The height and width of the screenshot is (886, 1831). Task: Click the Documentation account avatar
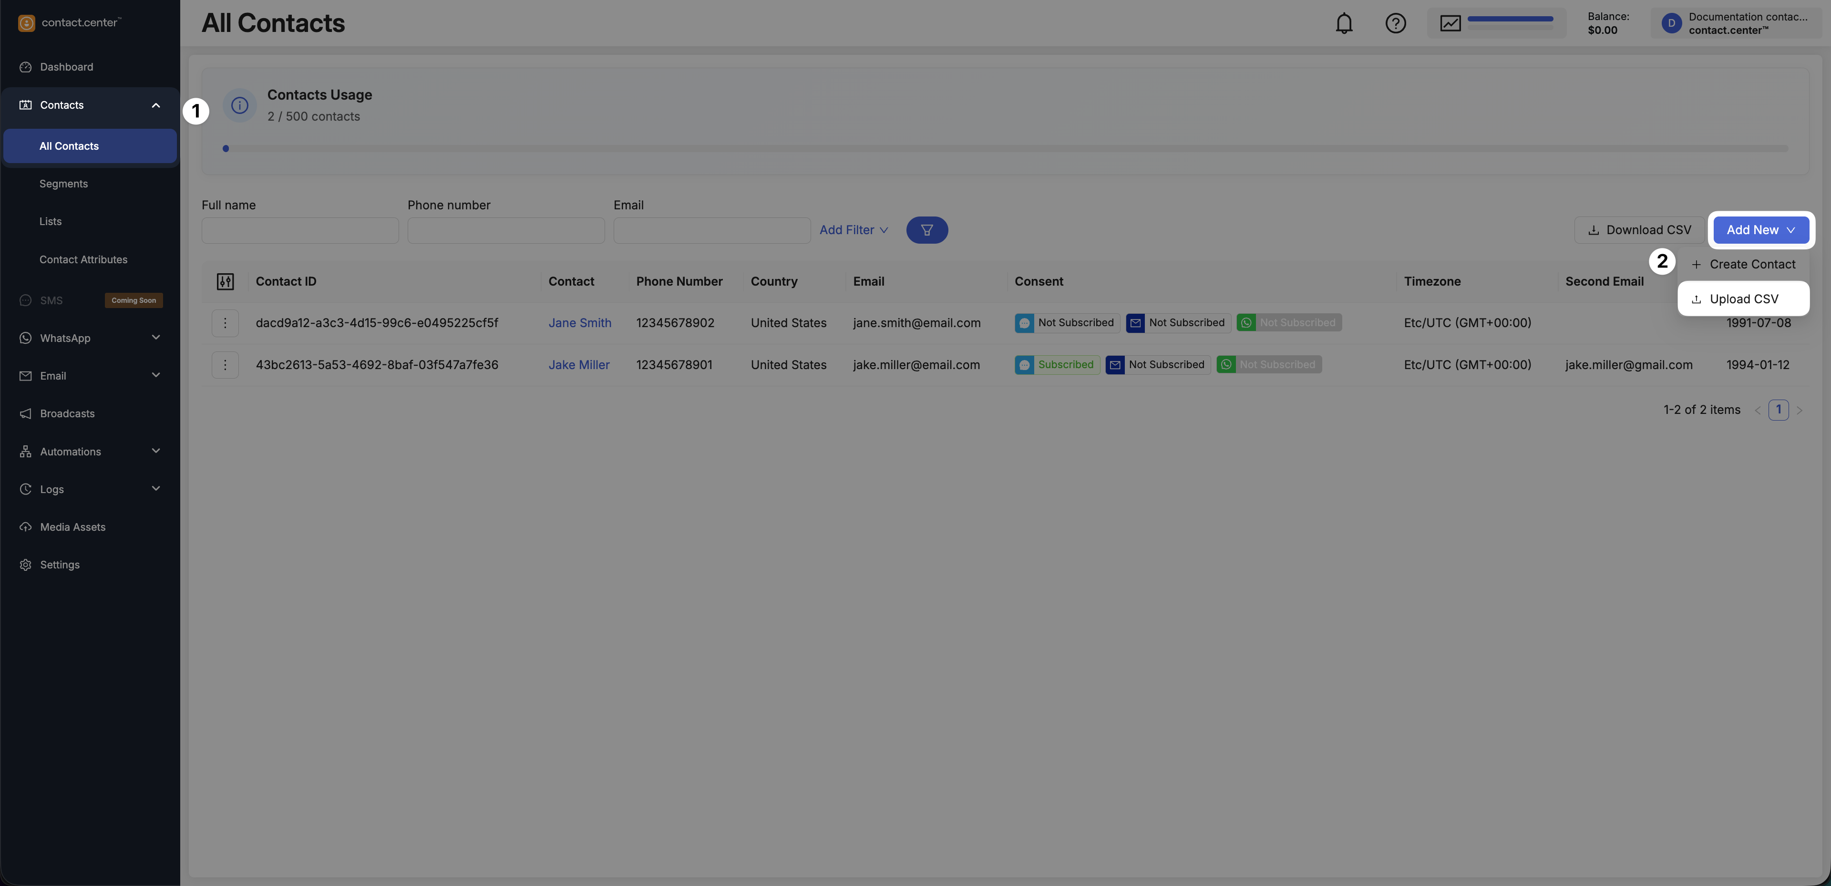pyautogui.click(x=1671, y=23)
